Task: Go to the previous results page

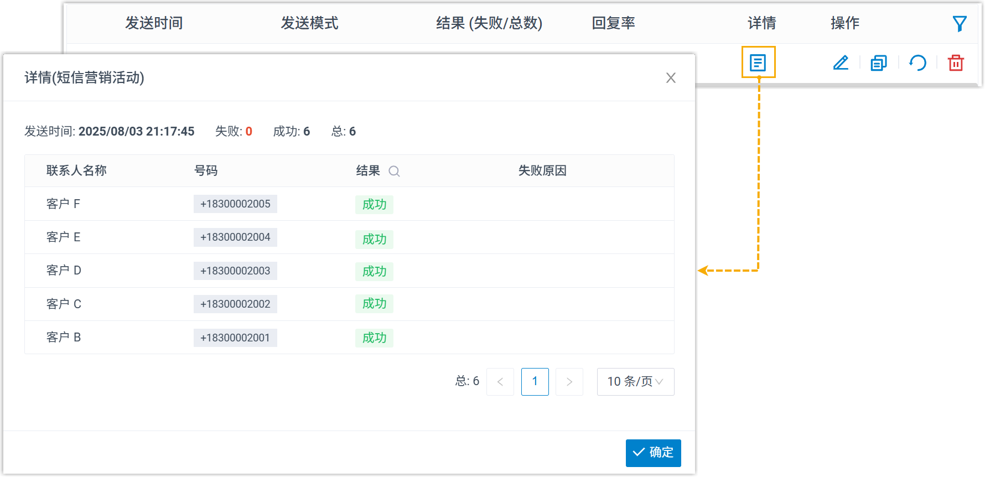Action: [x=500, y=382]
